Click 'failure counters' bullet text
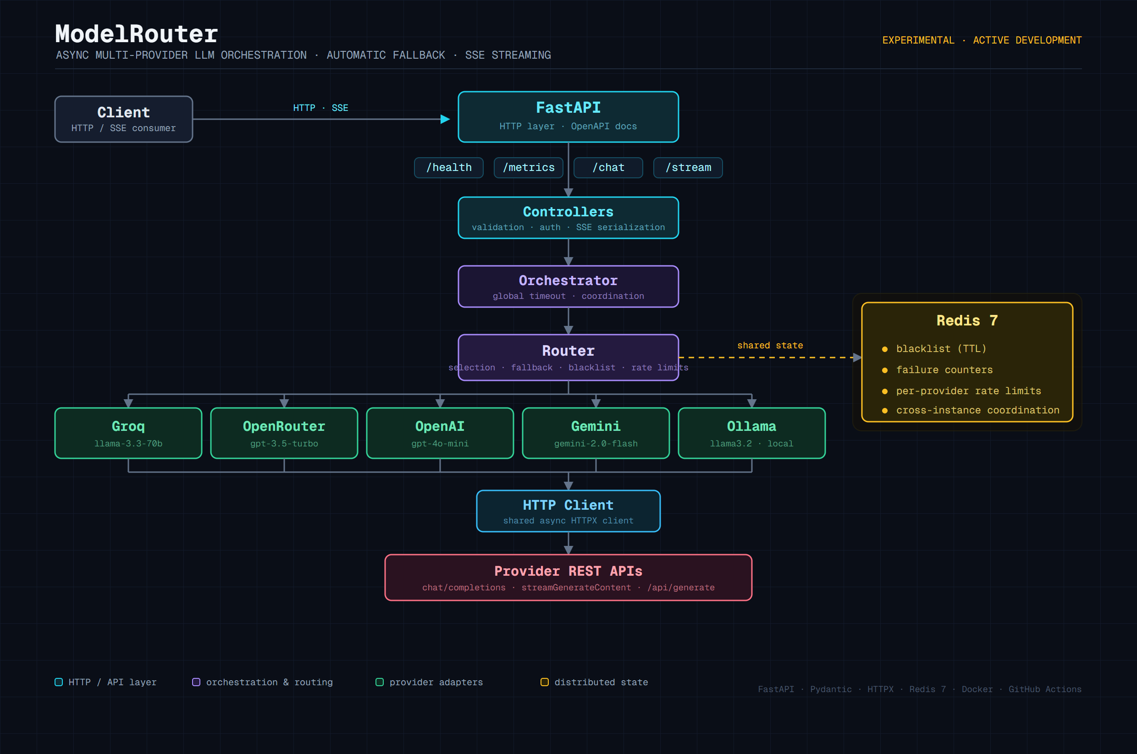Viewport: 1137px width, 754px height. tap(944, 370)
